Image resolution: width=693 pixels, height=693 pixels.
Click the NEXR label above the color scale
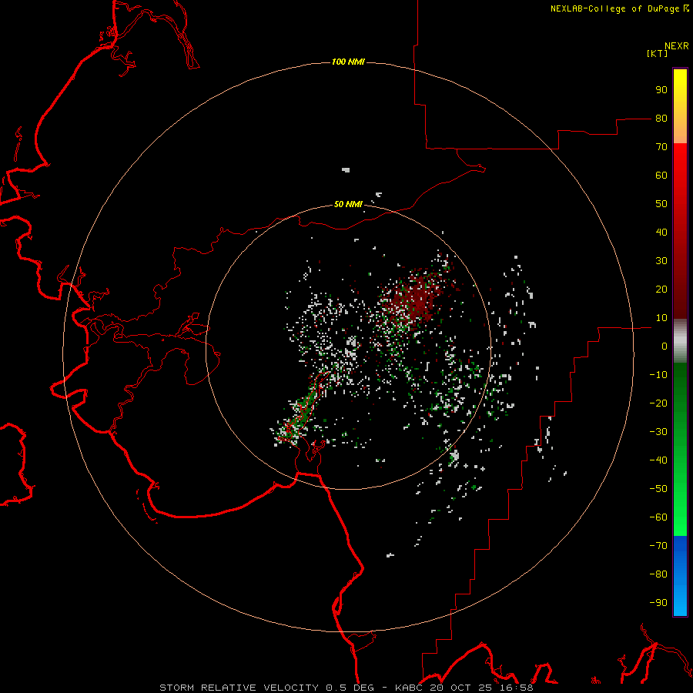click(x=677, y=46)
